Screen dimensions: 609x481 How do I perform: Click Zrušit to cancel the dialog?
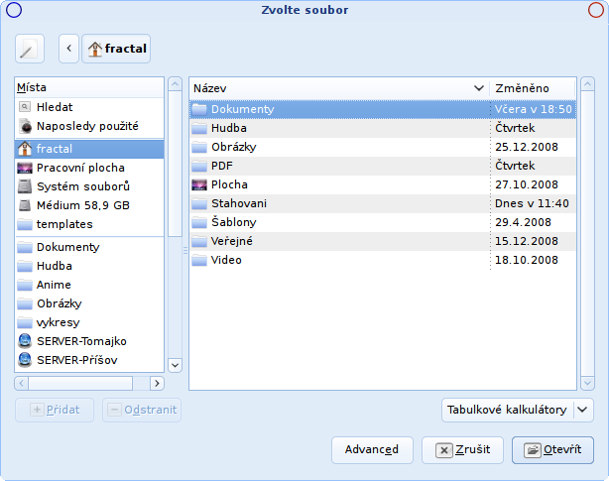462,450
